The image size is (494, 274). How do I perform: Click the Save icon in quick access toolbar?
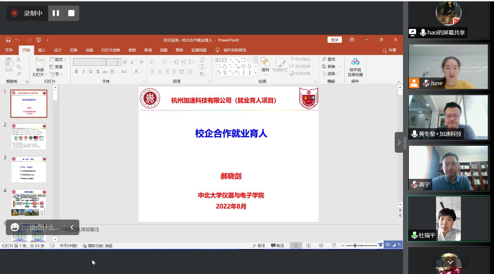point(8,40)
